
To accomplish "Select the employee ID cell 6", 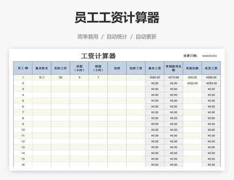I will click(x=23, y=107).
